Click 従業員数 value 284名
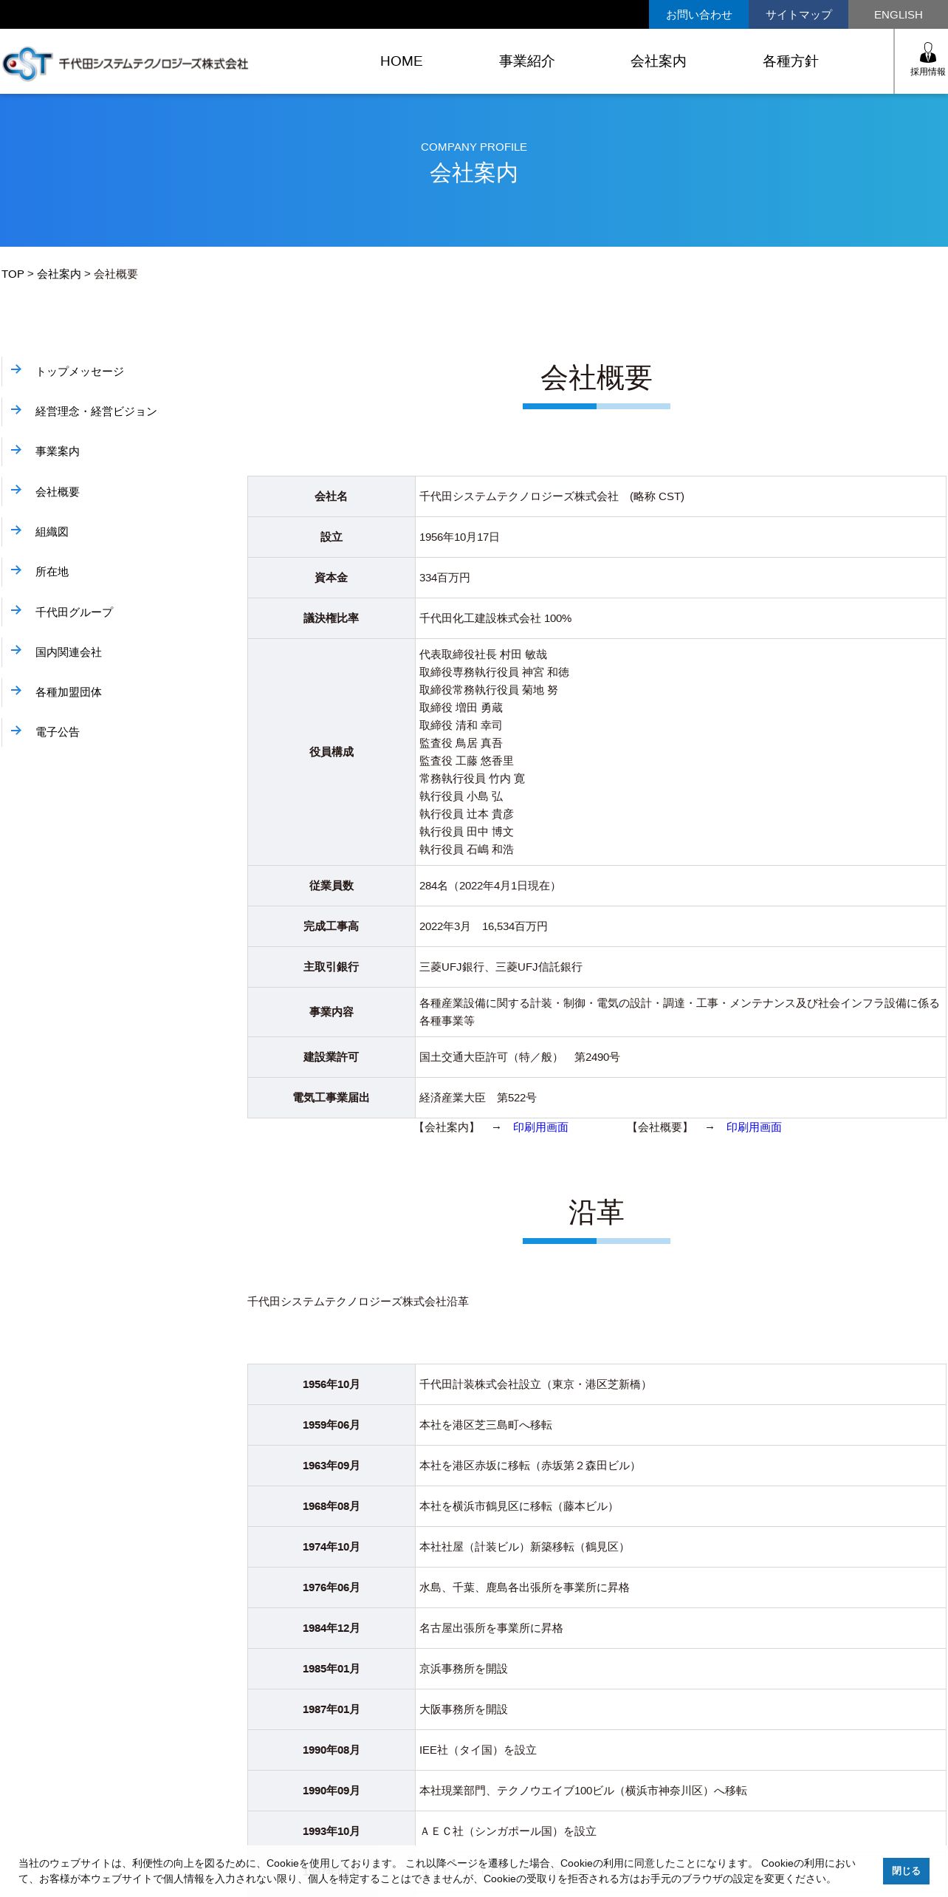This screenshot has height=1897, width=948. tap(490, 886)
